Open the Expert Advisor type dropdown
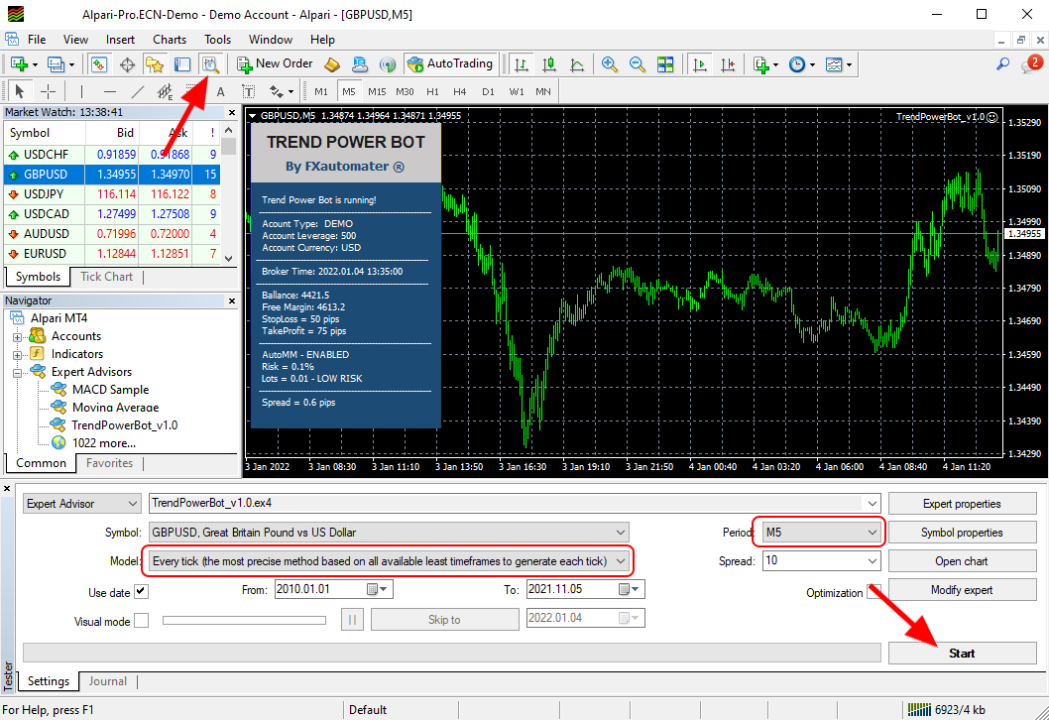 click(81, 503)
